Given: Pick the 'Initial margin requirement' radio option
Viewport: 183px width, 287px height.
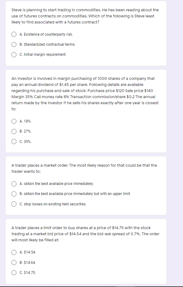Looking at the screenshot, I should coord(14,55).
